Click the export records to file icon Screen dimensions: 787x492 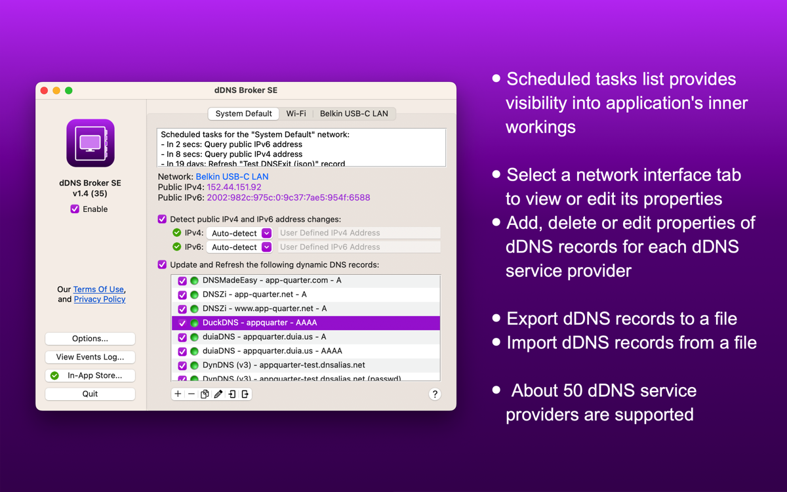(x=245, y=394)
